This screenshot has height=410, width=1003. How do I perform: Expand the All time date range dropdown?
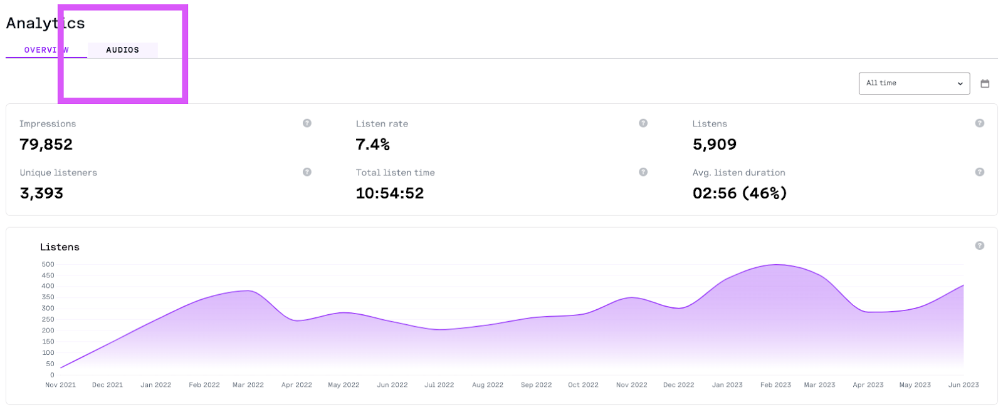914,83
